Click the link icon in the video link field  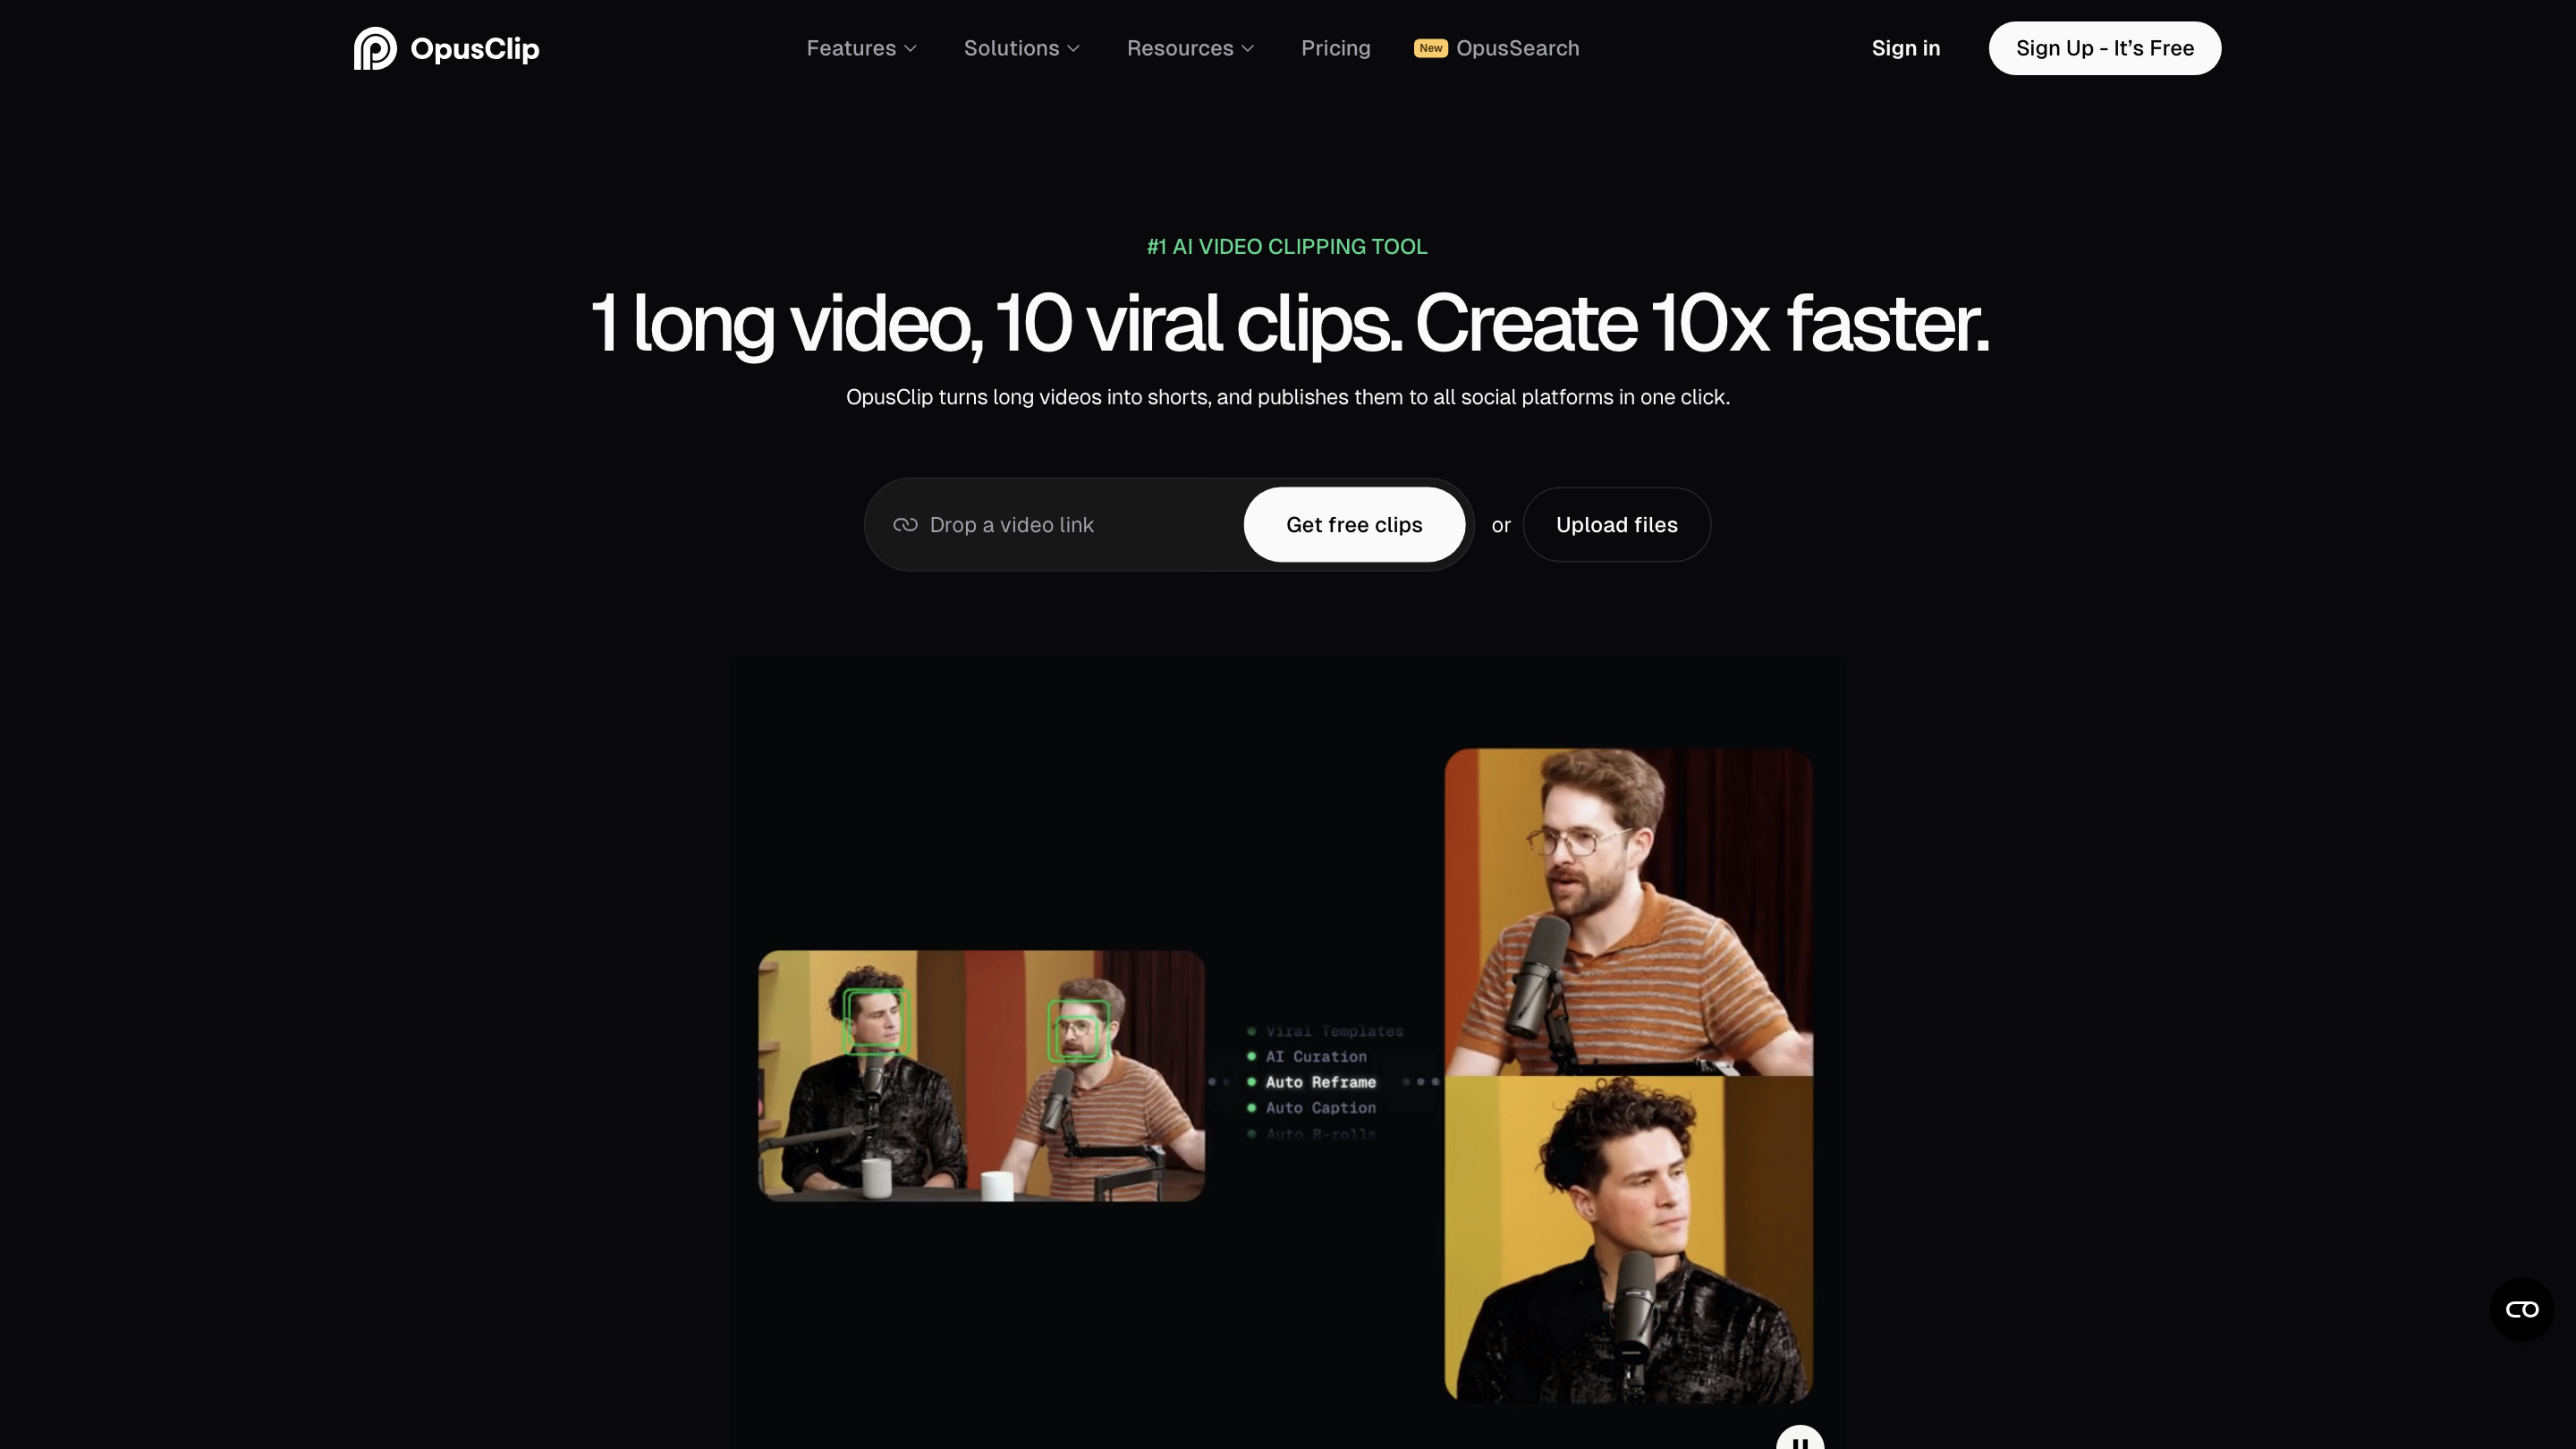tap(905, 524)
